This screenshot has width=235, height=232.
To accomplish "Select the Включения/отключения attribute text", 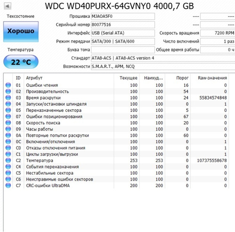I will tap(50, 142).
